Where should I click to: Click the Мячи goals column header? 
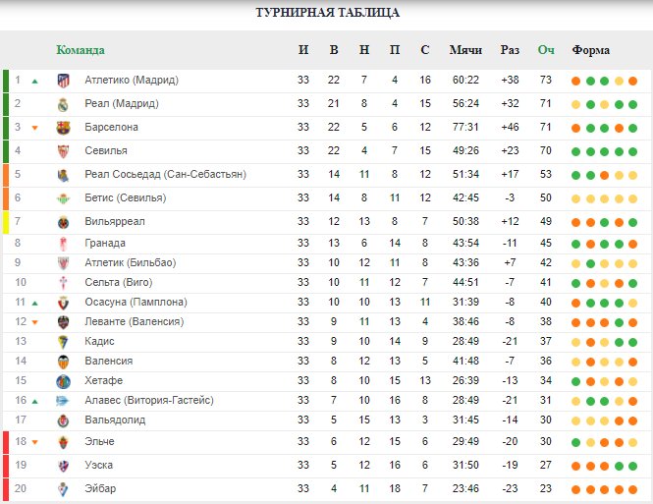coord(465,50)
